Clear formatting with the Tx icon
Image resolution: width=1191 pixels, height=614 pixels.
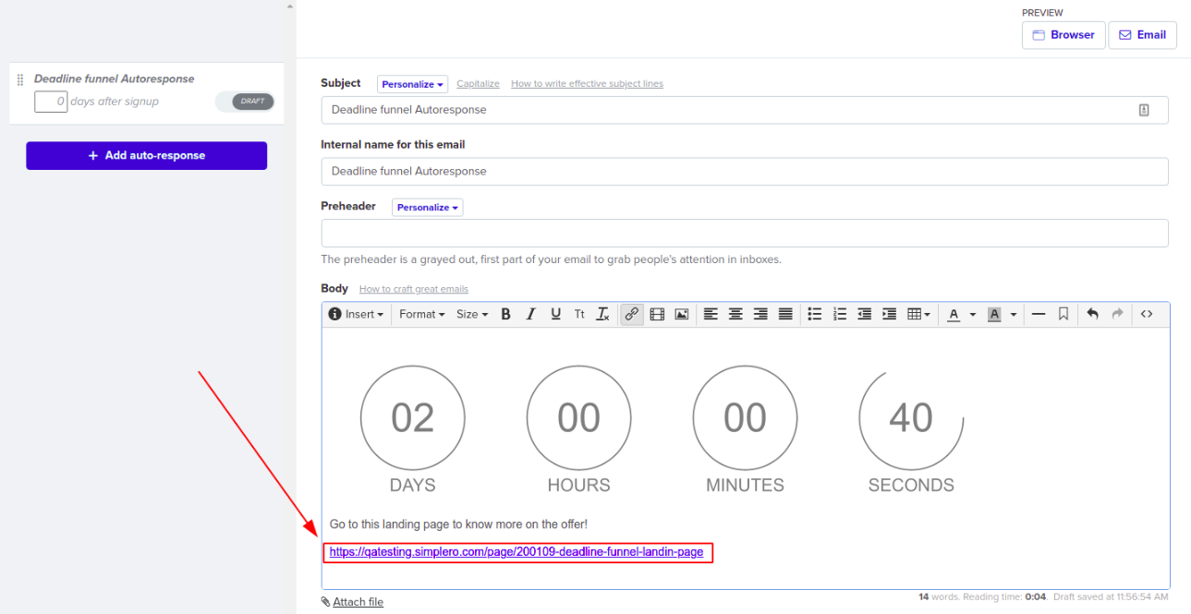pos(602,314)
